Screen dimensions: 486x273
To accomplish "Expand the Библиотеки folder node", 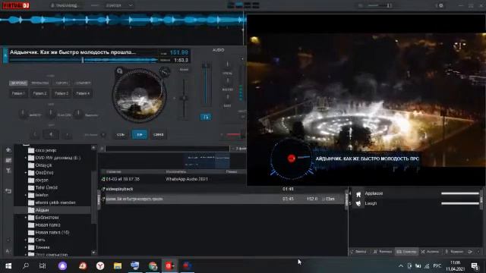I will [26, 218].
